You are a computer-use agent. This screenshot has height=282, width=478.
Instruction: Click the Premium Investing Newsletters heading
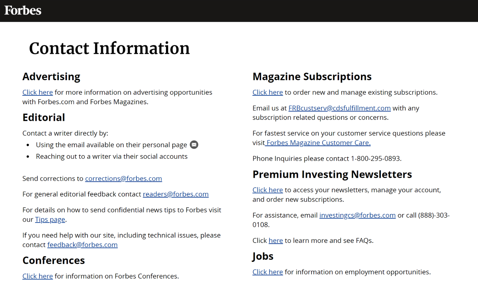click(332, 174)
